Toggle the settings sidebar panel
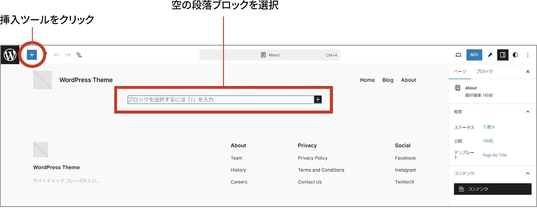The image size is (537, 215). pyautogui.click(x=503, y=55)
